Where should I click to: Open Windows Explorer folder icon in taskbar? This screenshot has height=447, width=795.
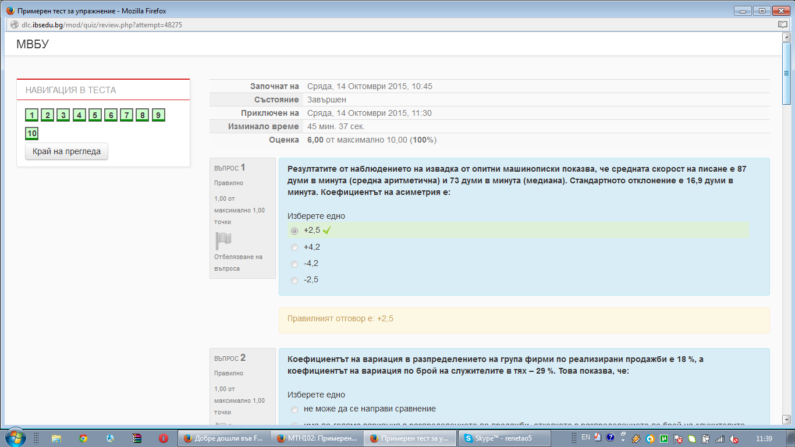(x=56, y=438)
